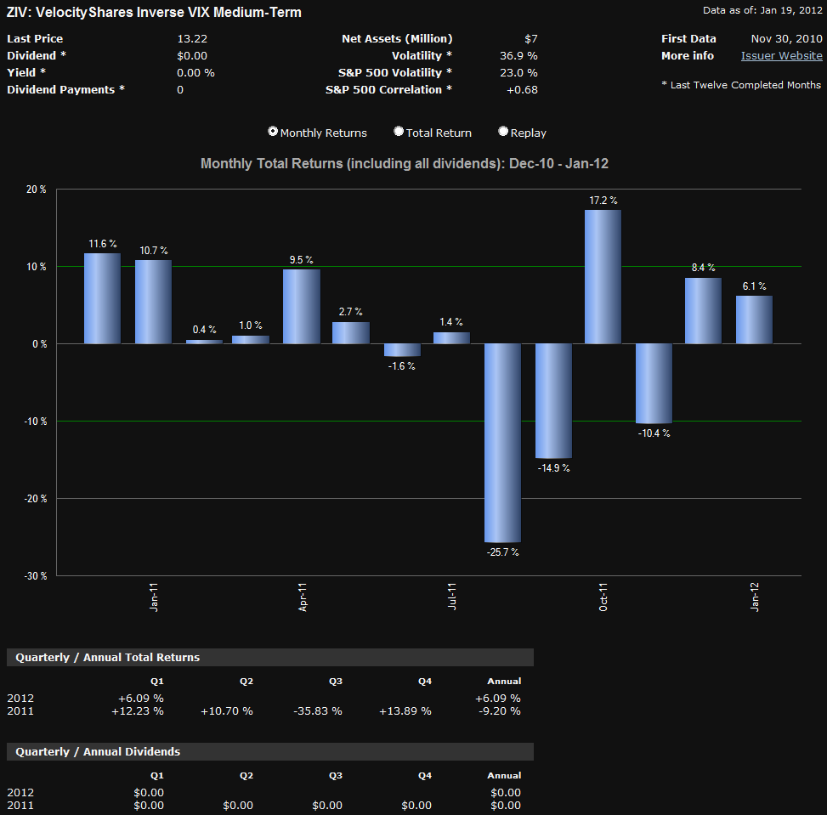Select the -14.9 % negative return bar
827x815 pixels.
click(552, 400)
